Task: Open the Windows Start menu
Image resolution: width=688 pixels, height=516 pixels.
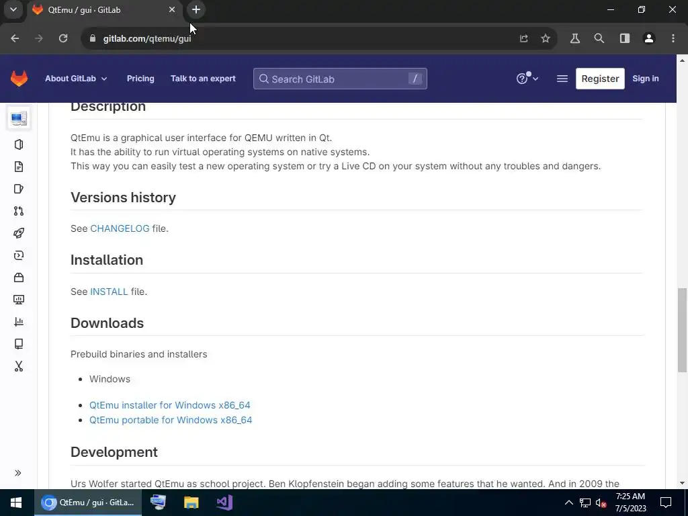Action: [16, 503]
